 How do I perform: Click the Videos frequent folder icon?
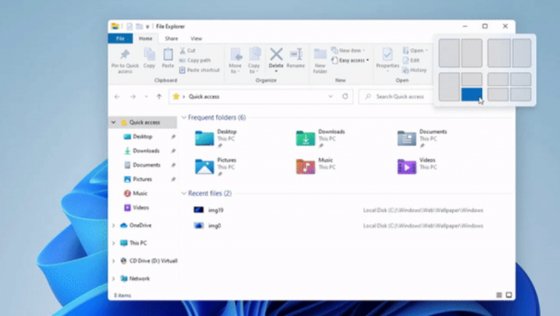[x=406, y=167]
